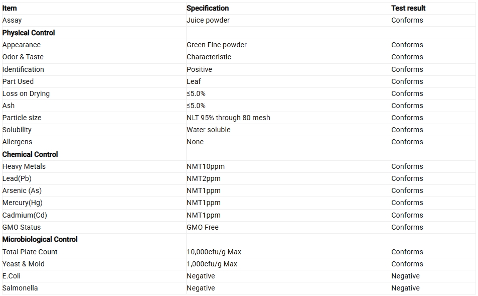Select the Microbiological Control section heading
Screen dimensions: 478x296
pos(40,239)
